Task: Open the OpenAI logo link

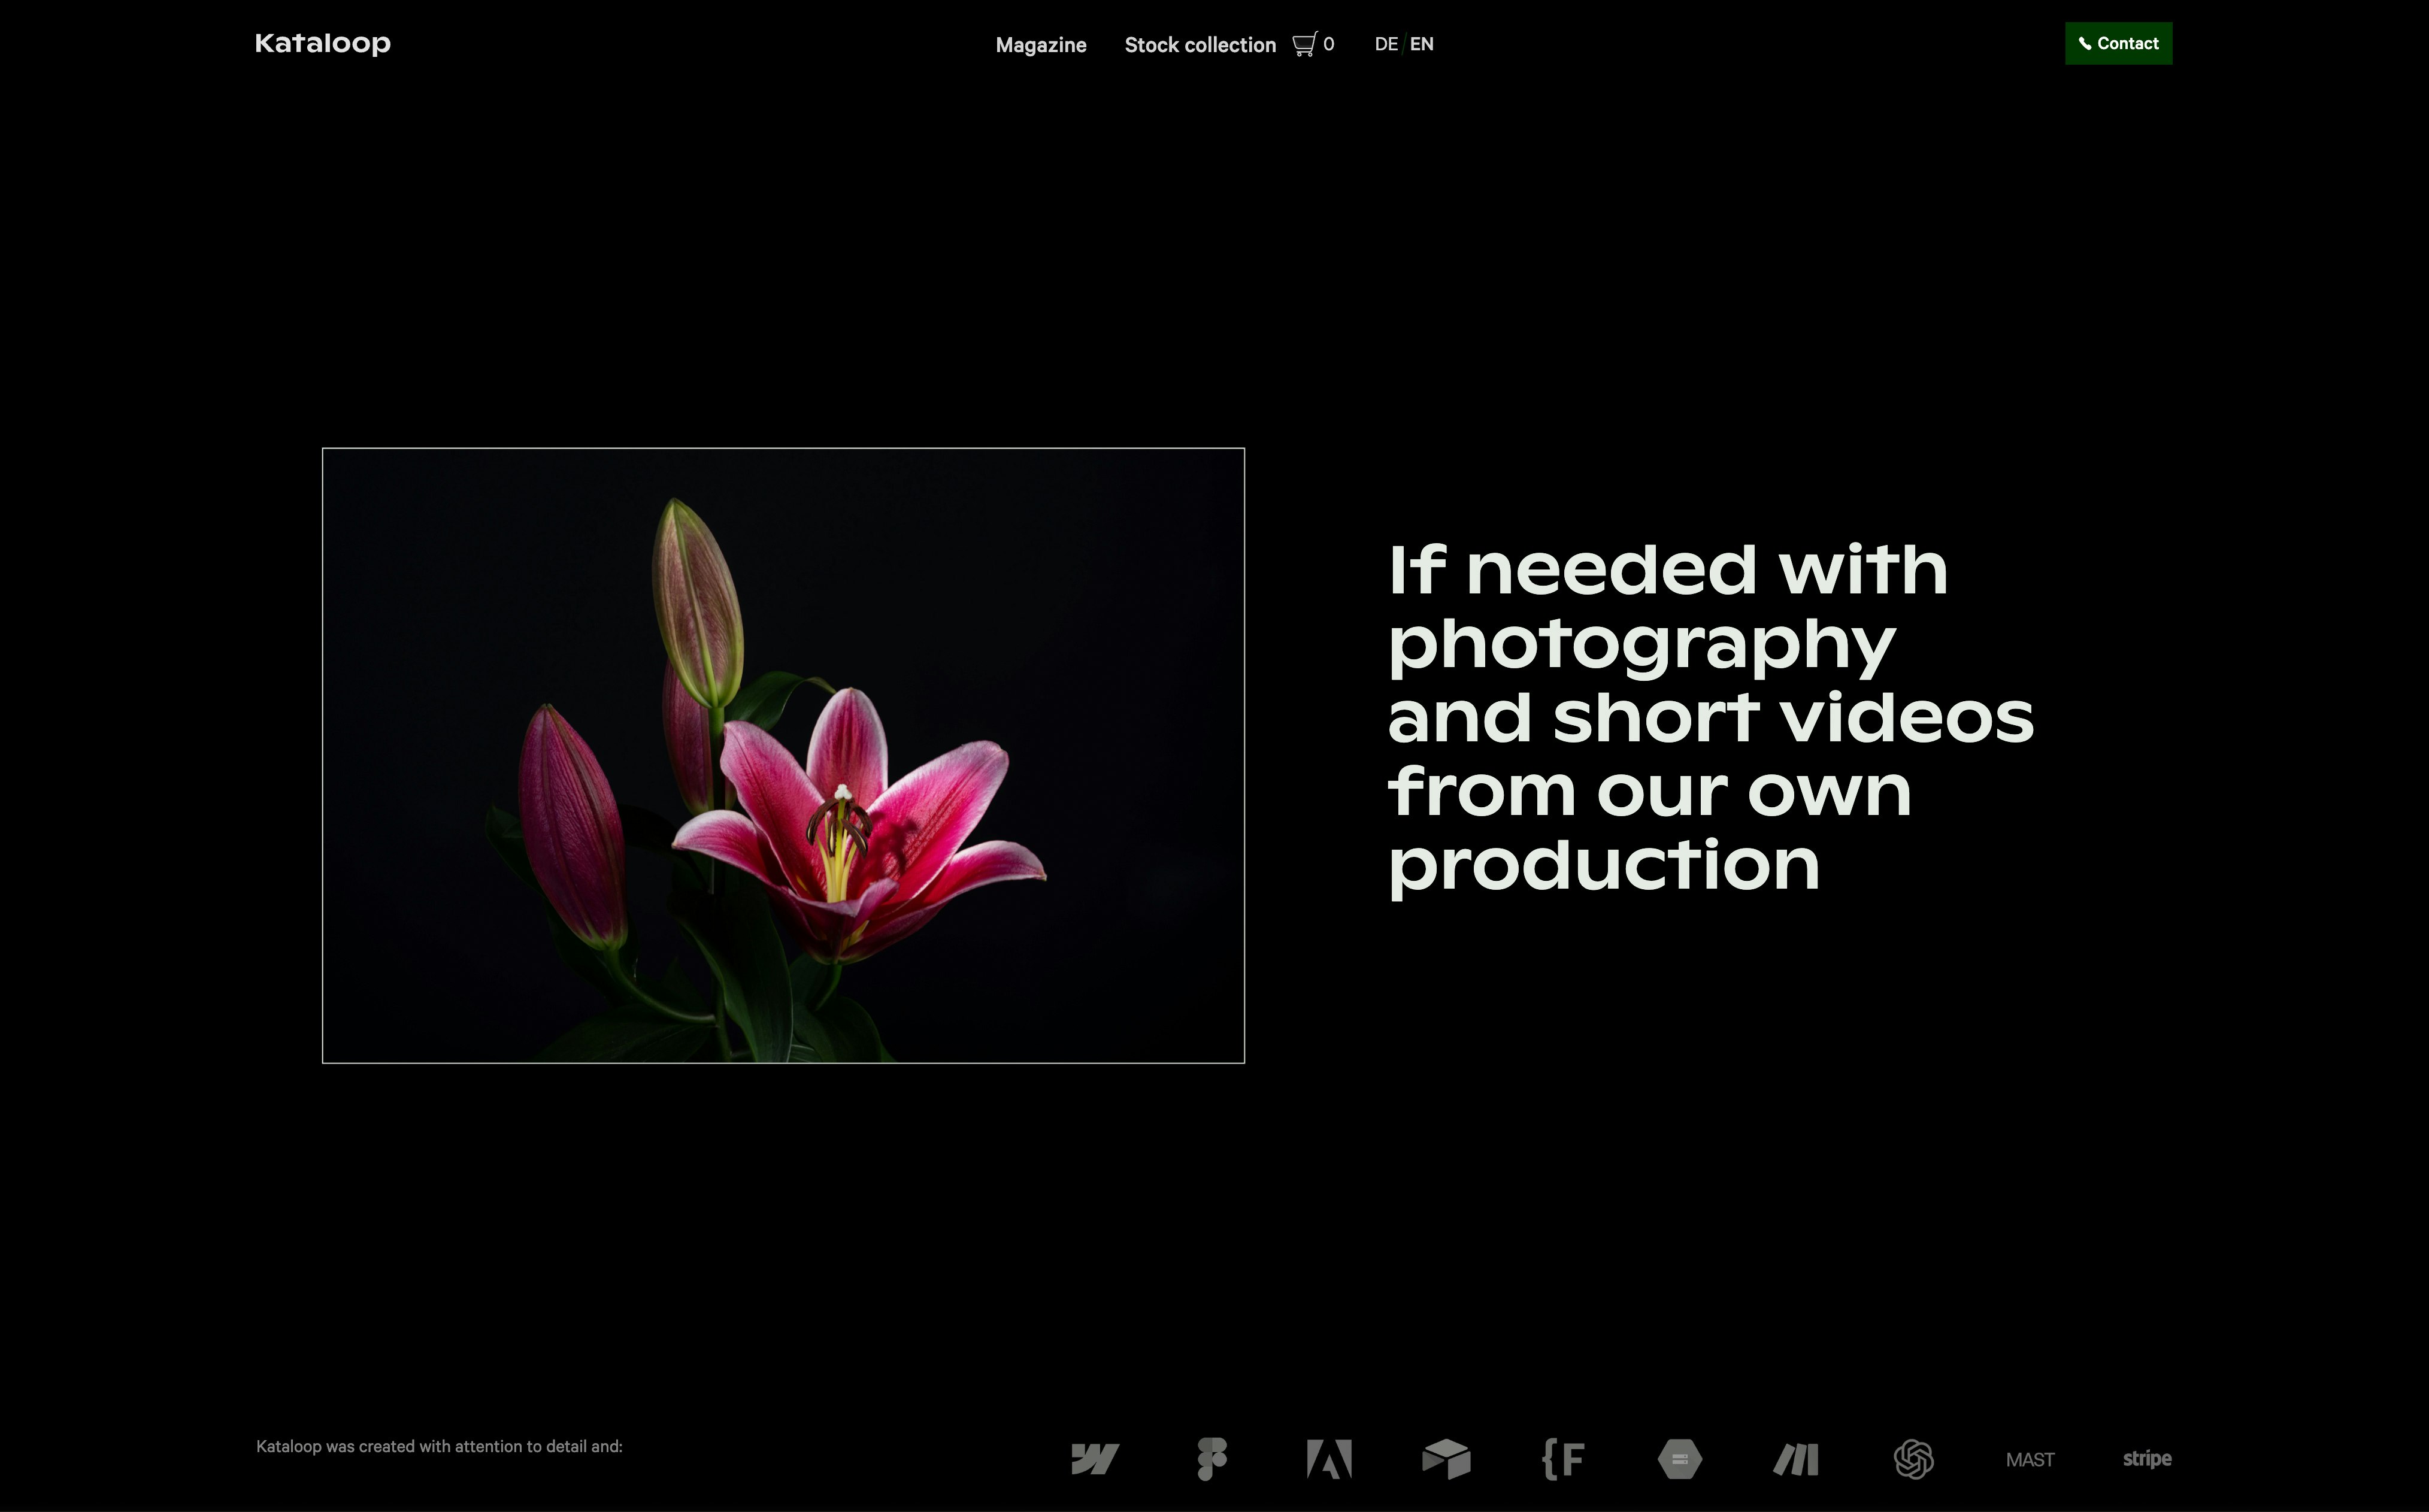Action: (x=1914, y=1459)
